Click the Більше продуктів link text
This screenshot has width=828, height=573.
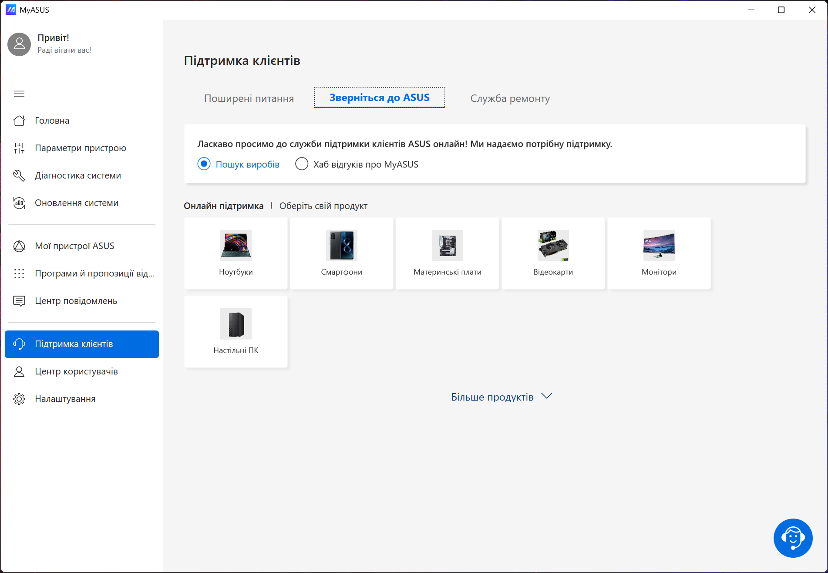tap(492, 397)
